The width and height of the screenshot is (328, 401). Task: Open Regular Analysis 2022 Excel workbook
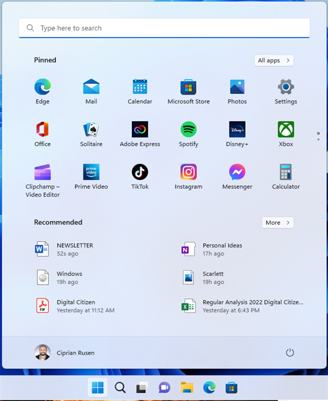pyautogui.click(x=243, y=306)
